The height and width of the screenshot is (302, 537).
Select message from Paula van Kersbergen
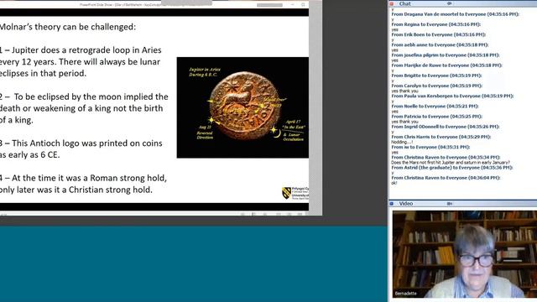pyautogui.click(x=452, y=96)
